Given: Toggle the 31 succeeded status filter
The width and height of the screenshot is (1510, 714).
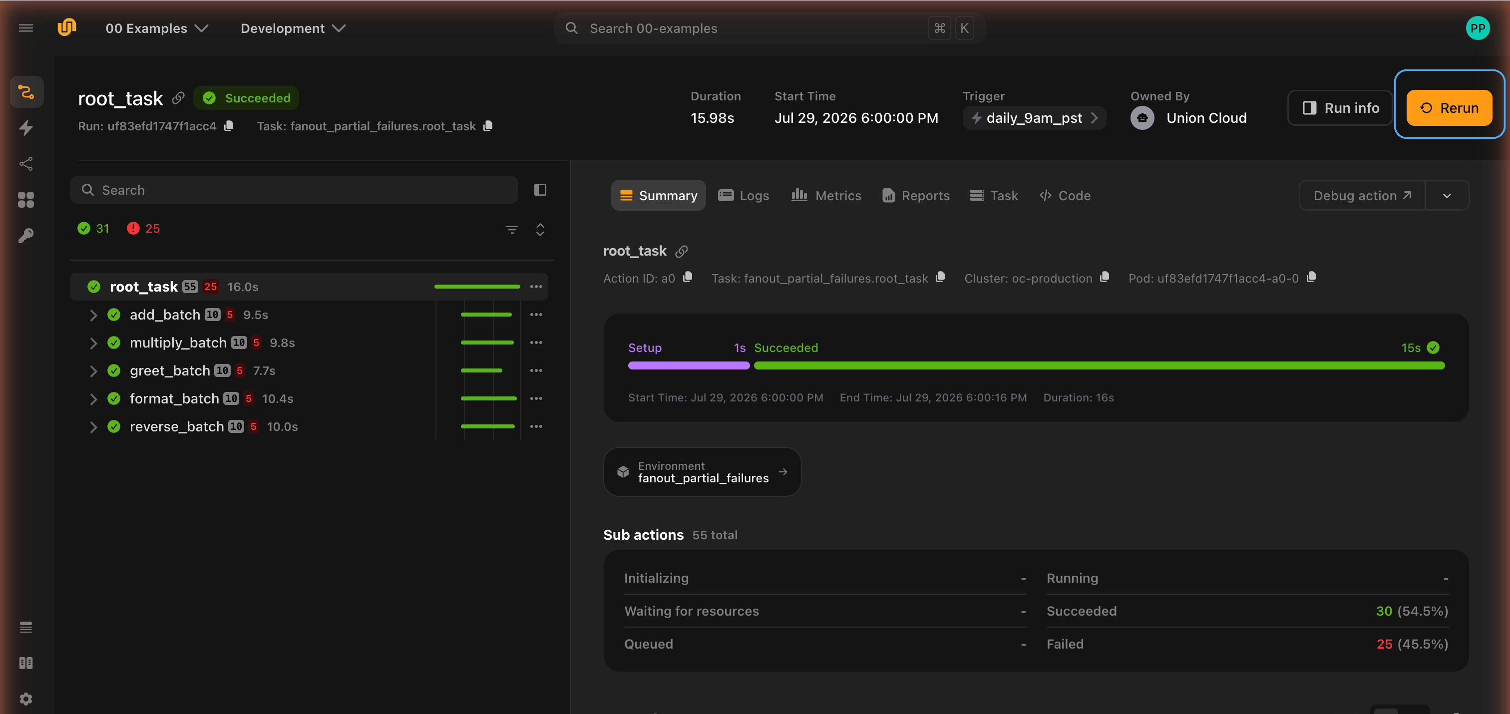Looking at the screenshot, I should 93,229.
